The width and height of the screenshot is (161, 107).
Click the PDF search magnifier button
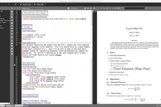pos(146,8)
